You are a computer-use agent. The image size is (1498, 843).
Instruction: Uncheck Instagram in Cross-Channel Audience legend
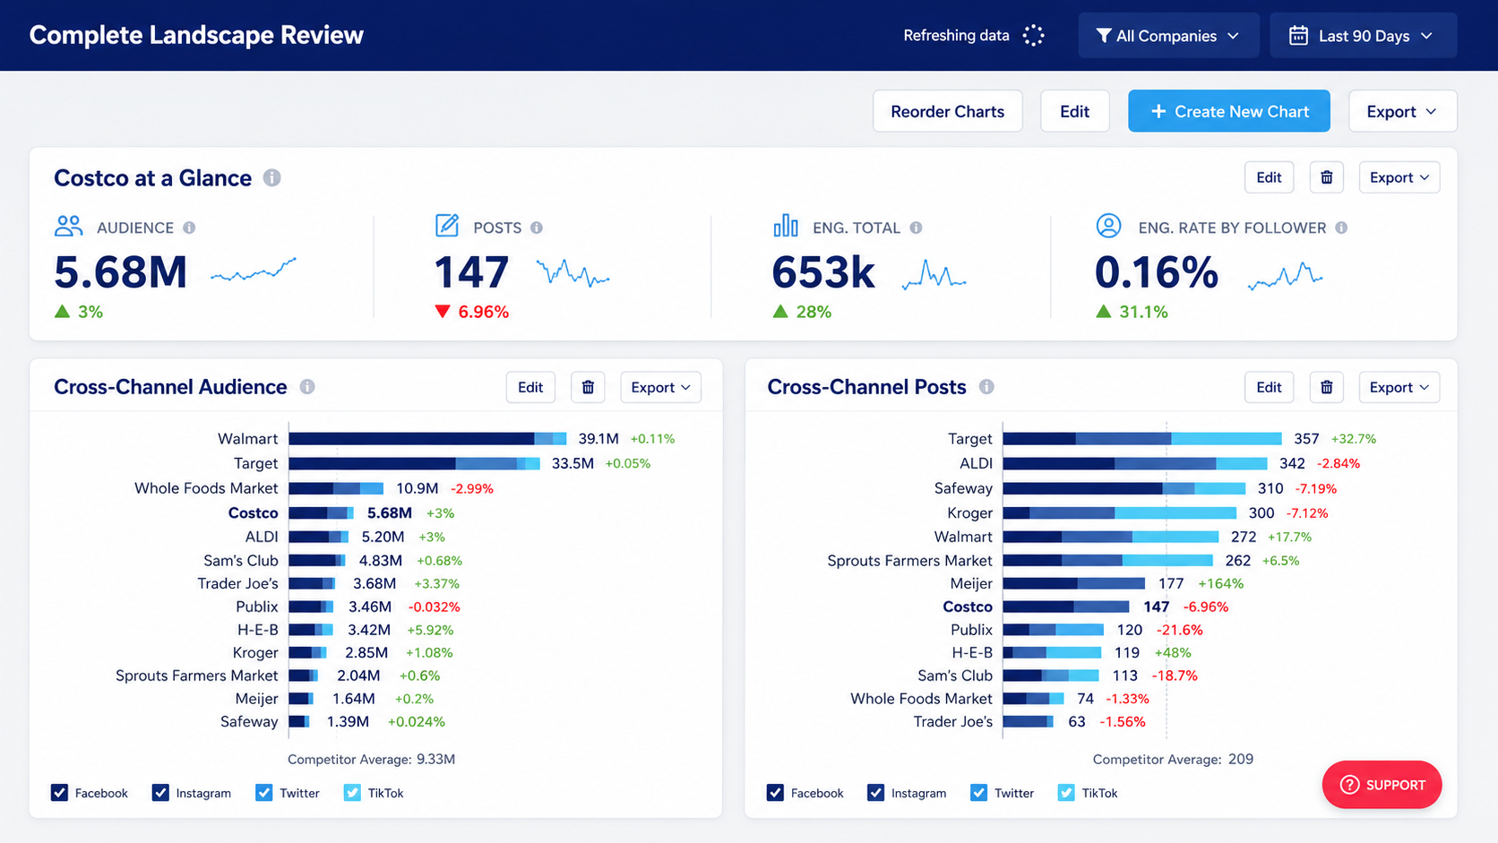(x=161, y=793)
